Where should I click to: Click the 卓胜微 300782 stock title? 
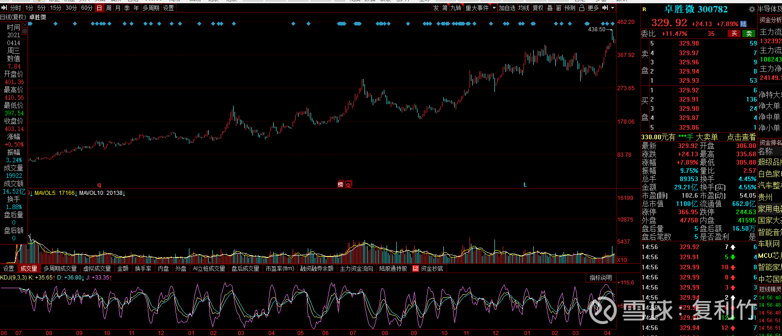(x=696, y=9)
